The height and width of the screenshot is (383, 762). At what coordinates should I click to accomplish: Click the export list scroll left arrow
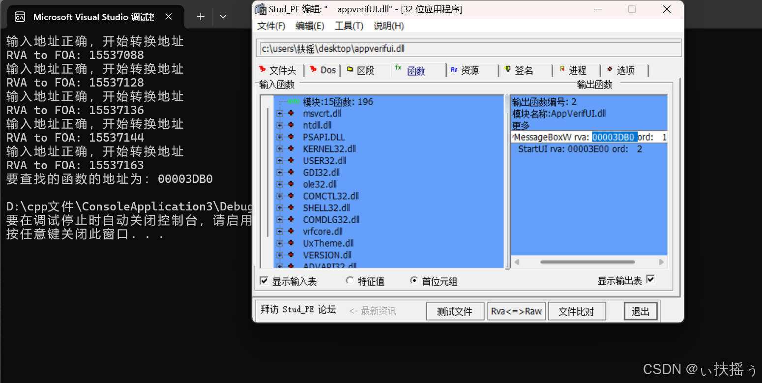click(517, 262)
